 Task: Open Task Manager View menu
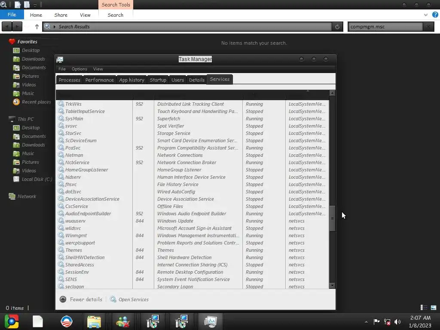[x=98, y=69]
